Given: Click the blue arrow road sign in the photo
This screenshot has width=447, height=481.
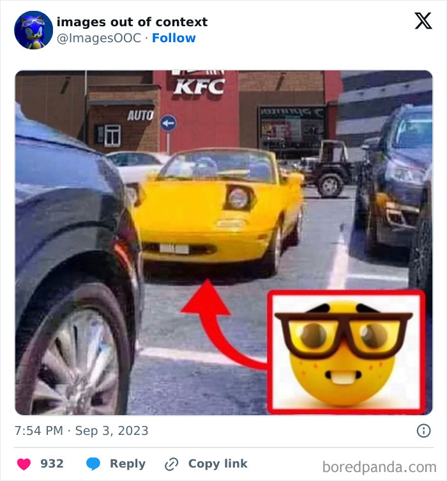Looking at the screenshot, I should pos(168,123).
